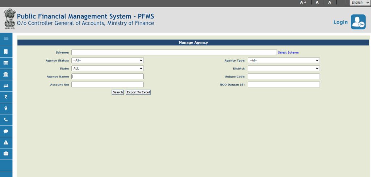Click the location pin sidebar icon
Screen dimensions: 371x177
pyautogui.click(x=6, y=109)
